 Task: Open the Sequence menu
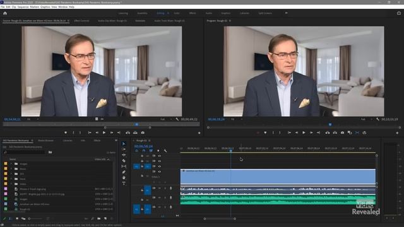coord(23,7)
